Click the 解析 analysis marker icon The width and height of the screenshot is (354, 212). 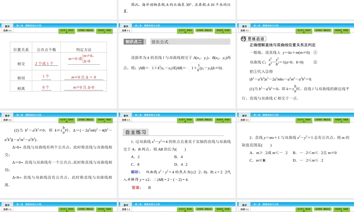point(136,171)
